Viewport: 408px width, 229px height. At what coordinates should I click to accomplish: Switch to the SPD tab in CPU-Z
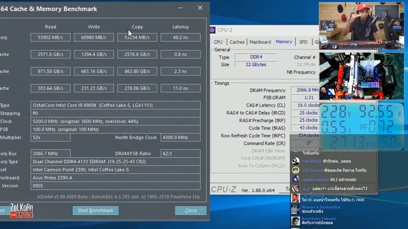303,42
